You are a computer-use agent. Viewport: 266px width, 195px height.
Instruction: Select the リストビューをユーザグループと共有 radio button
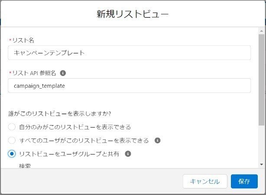(x=12, y=154)
